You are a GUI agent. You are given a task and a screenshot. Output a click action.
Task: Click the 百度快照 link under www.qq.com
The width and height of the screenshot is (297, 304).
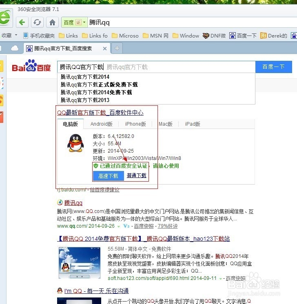pyautogui.click(x=144, y=226)
